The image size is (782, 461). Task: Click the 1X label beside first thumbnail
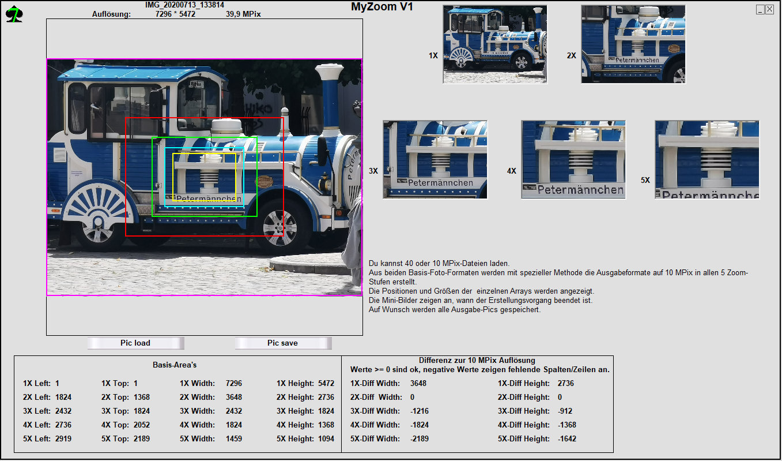tap(433, 56)
